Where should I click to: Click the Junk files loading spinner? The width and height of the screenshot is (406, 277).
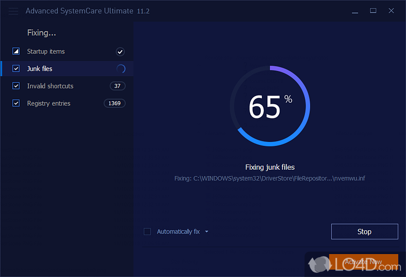[121, 69]
